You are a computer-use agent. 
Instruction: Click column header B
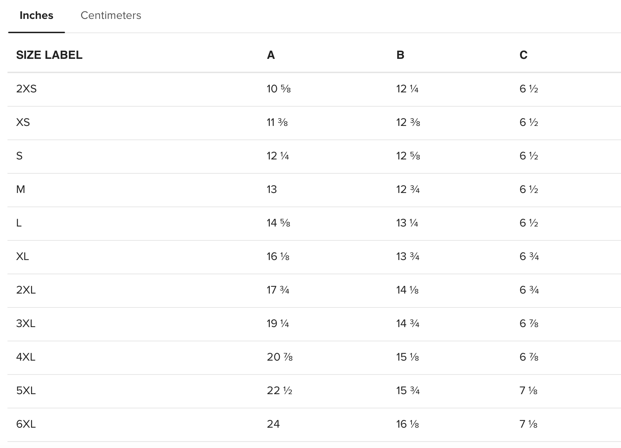coord(400,55)
